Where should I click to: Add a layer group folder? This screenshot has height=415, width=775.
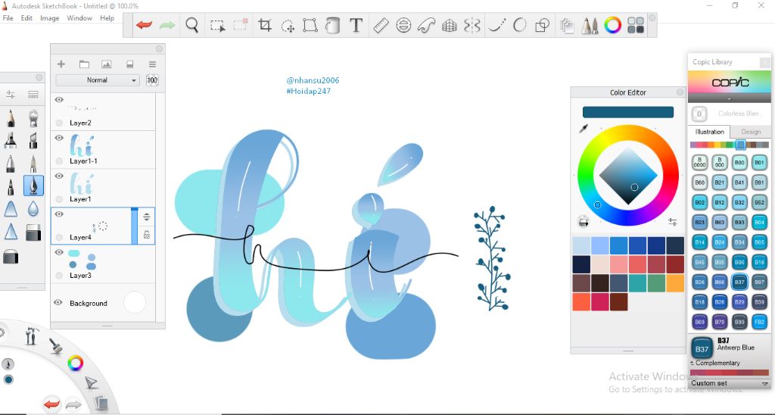coord(84,64)
